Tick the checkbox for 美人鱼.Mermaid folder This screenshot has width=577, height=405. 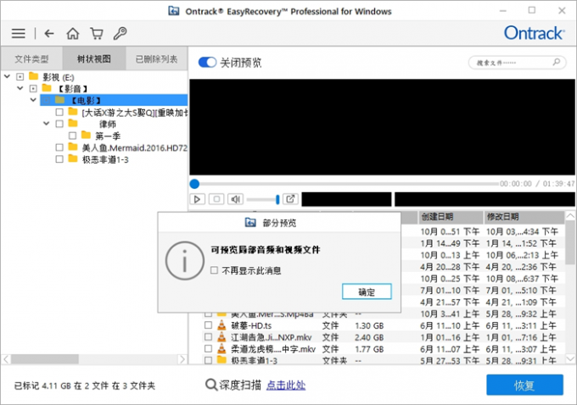(59, 147)
